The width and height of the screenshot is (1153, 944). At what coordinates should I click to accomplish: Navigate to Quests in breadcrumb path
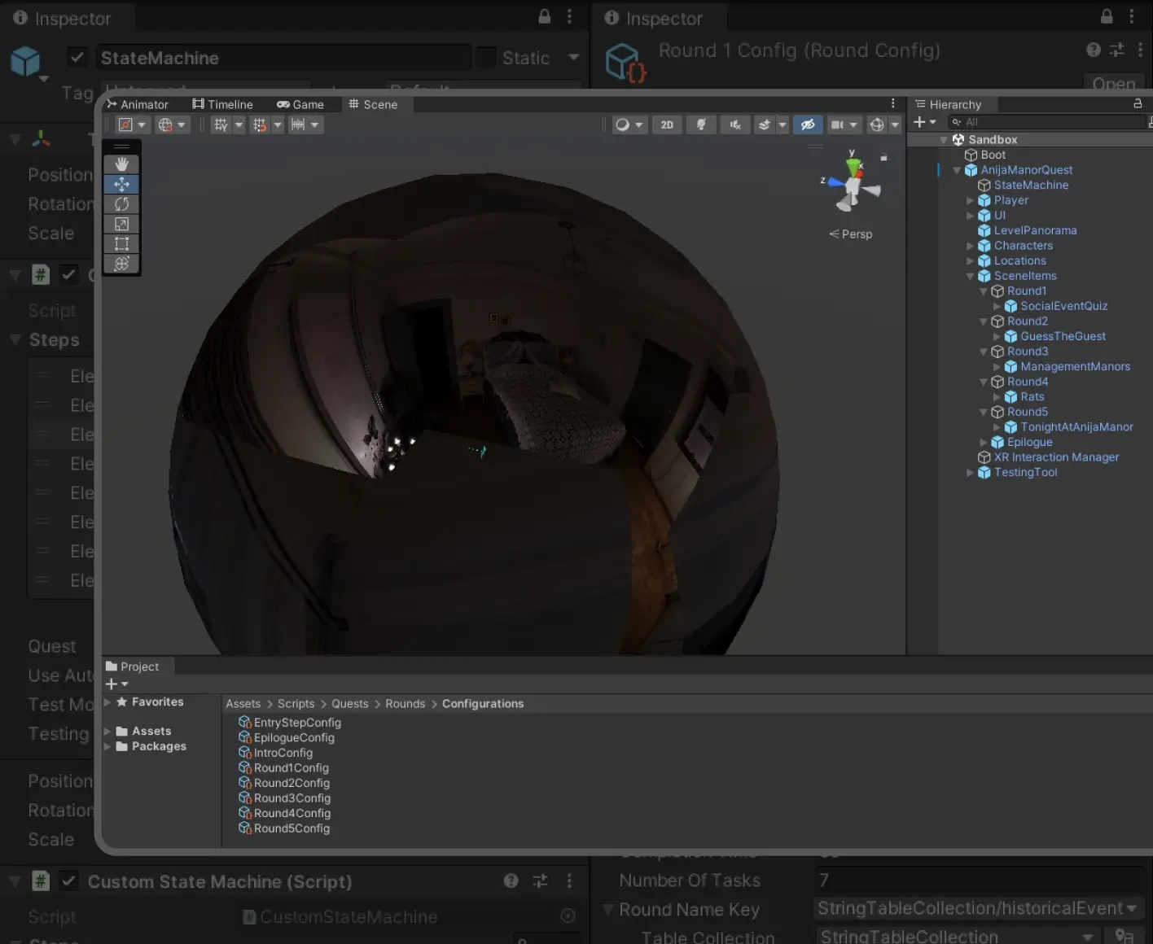pos(349,703)
